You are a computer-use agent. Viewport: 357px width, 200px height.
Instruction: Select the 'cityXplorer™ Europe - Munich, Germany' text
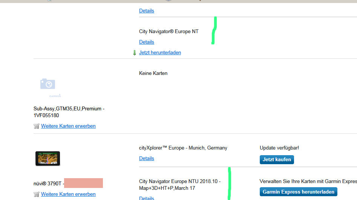[x=183, y=148]
